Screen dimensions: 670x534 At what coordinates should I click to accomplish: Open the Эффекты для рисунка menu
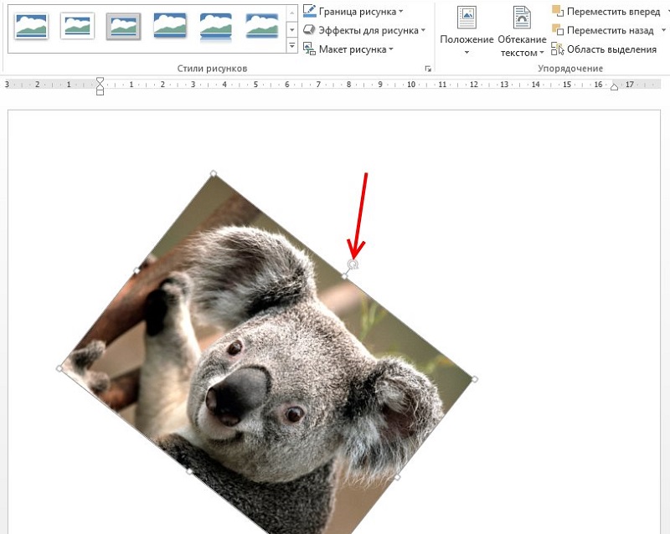363,30
